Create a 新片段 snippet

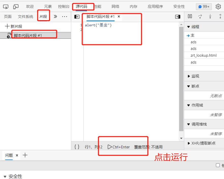point(13,26)
